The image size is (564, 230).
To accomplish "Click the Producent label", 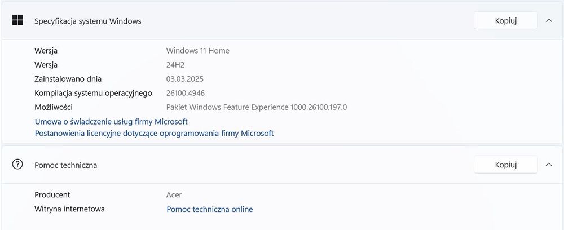I will tap(52, 195).
